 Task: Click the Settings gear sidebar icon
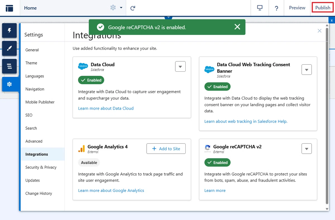pos(9,84)
